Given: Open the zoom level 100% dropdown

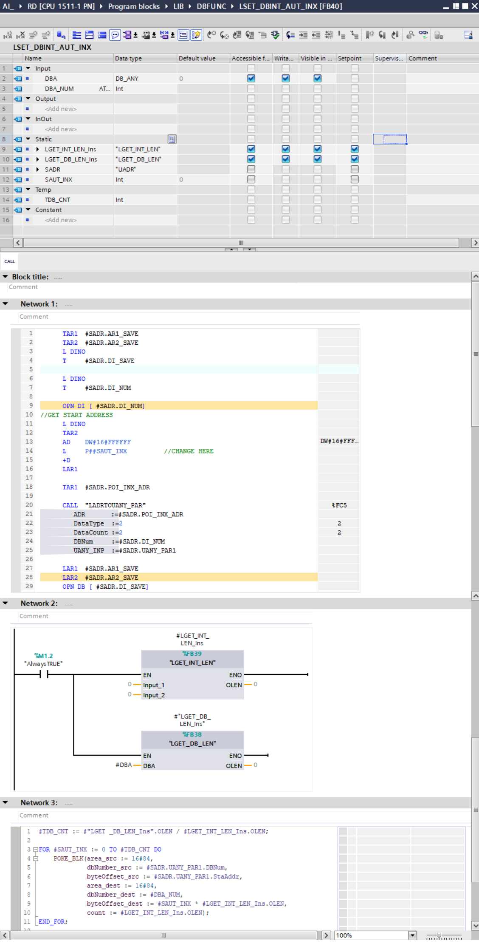Looking at the screenshot, I should pyautogui.click(x=412, y=935).
